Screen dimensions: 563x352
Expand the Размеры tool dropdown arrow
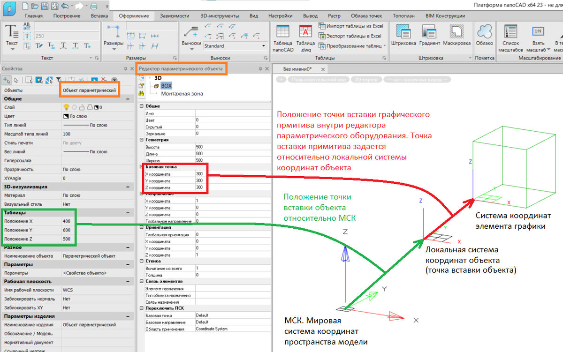coord(113,49)
